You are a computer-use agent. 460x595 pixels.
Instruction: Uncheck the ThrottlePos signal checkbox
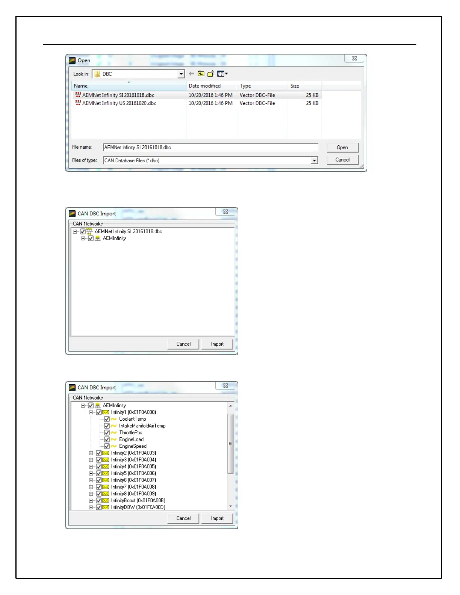(107, 432)
